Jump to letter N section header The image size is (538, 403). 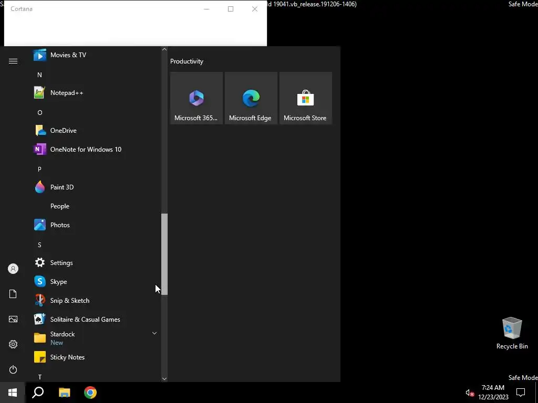pos(39,75)
